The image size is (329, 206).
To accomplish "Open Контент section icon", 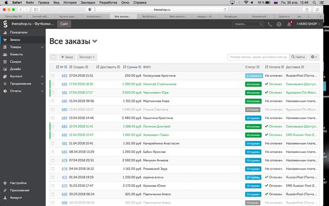I will [5, 76].
